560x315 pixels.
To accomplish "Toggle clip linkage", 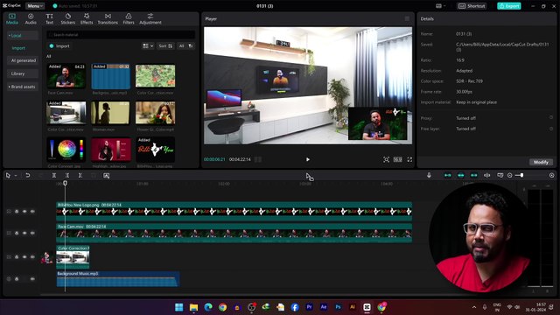I will [x=474, y=175].
